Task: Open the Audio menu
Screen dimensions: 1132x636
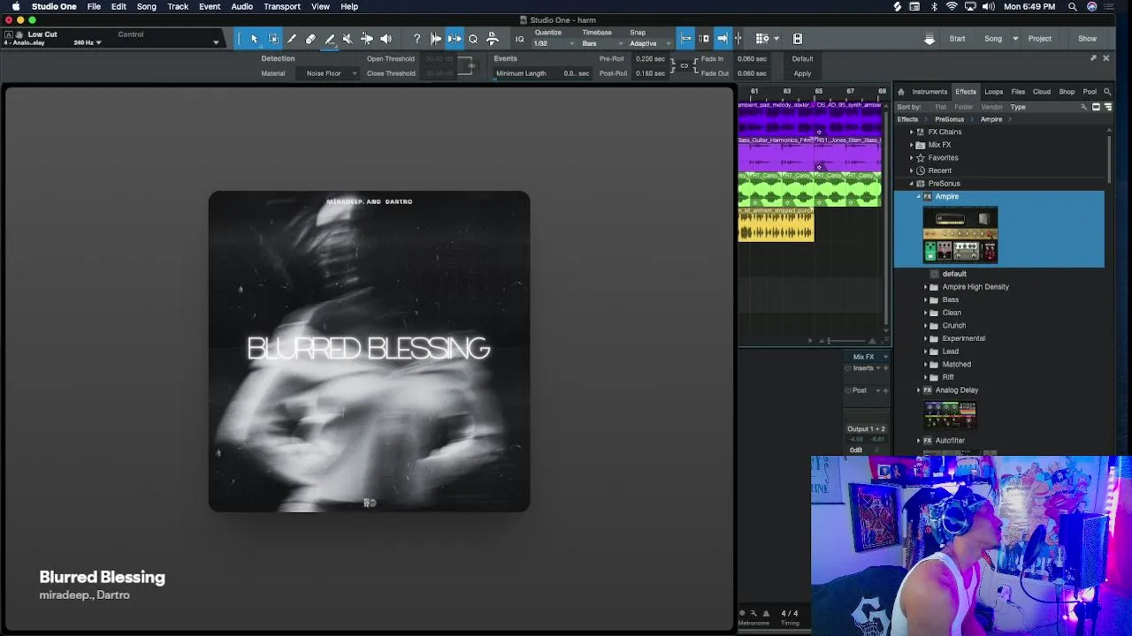Action: click(241, 6)
